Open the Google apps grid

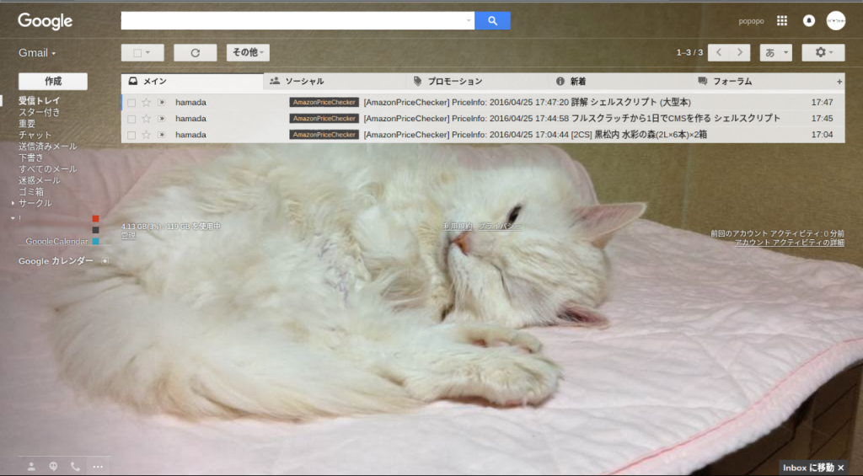coord(782,21)
